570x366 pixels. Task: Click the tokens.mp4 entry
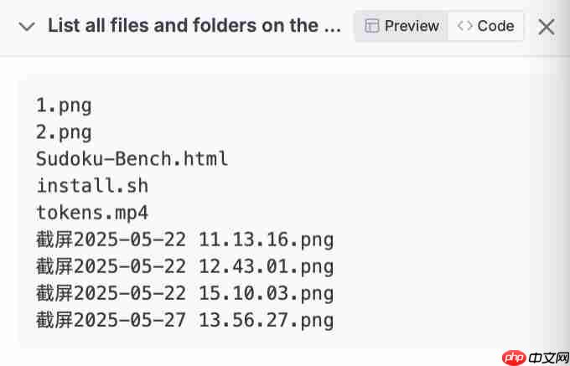click(92, 213)
